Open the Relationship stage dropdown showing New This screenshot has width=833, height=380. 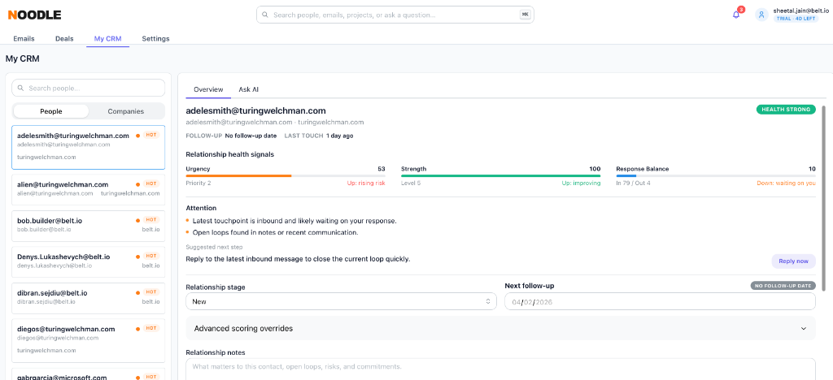tap(341, 301)
